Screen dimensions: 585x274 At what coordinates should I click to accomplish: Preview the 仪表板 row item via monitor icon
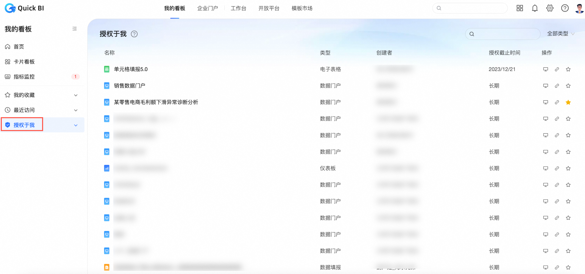tap(546, 168)
